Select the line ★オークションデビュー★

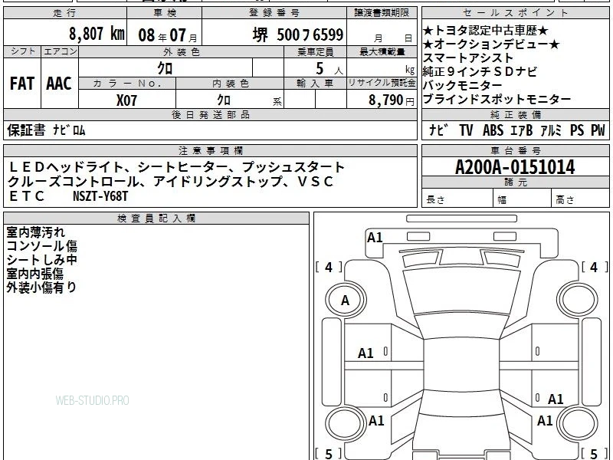(x=491, y=44)
